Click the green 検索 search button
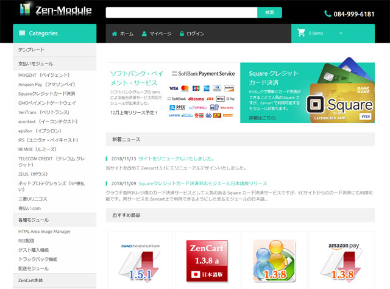The height and width of the screenshot is (289, 390). coord(269,12)
